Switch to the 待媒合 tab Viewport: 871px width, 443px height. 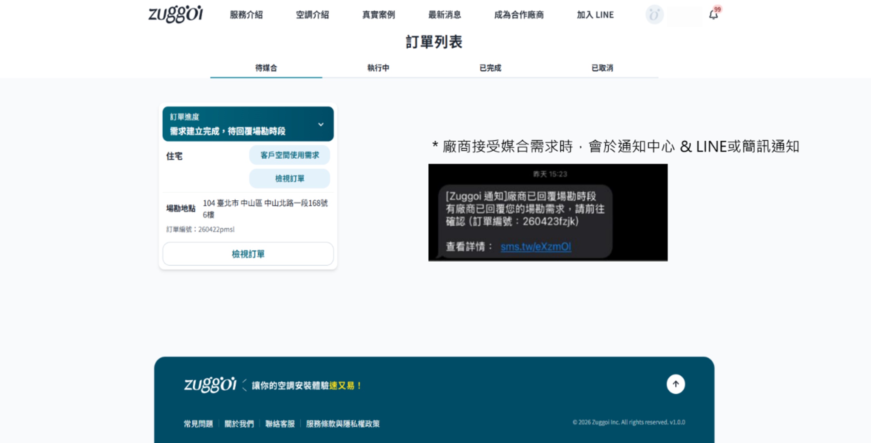[x=266, y=68]
